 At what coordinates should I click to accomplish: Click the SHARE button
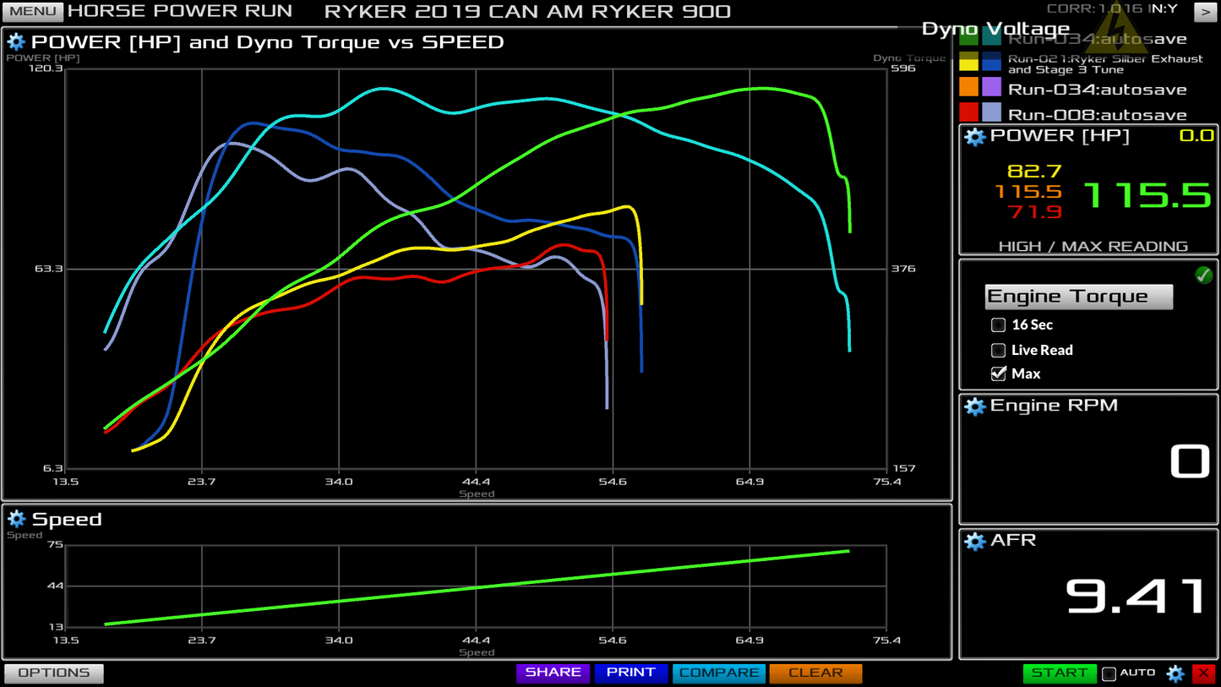[x=553, y=673]
